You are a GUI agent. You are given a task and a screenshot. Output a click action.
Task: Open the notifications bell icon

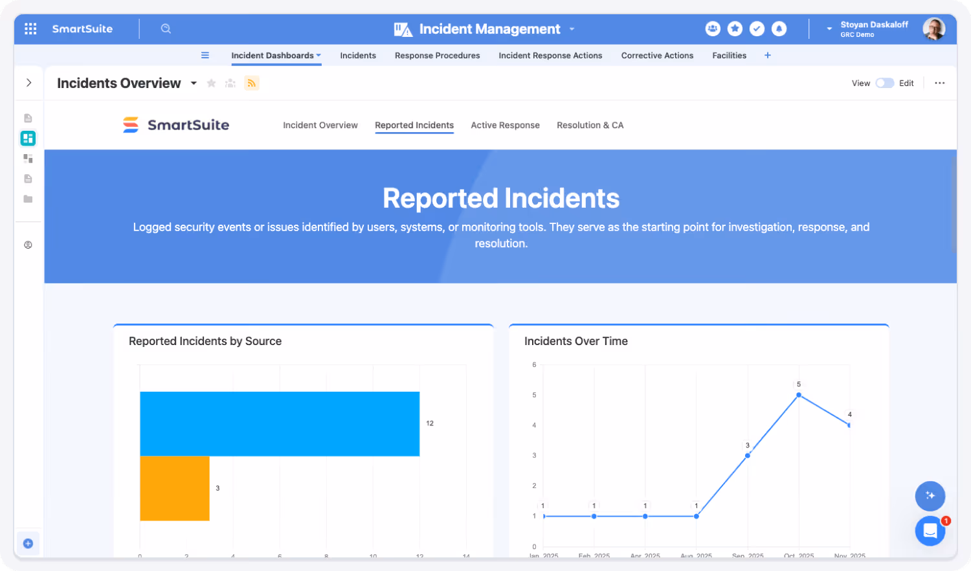pyautogui.click(x=779, y=28)
